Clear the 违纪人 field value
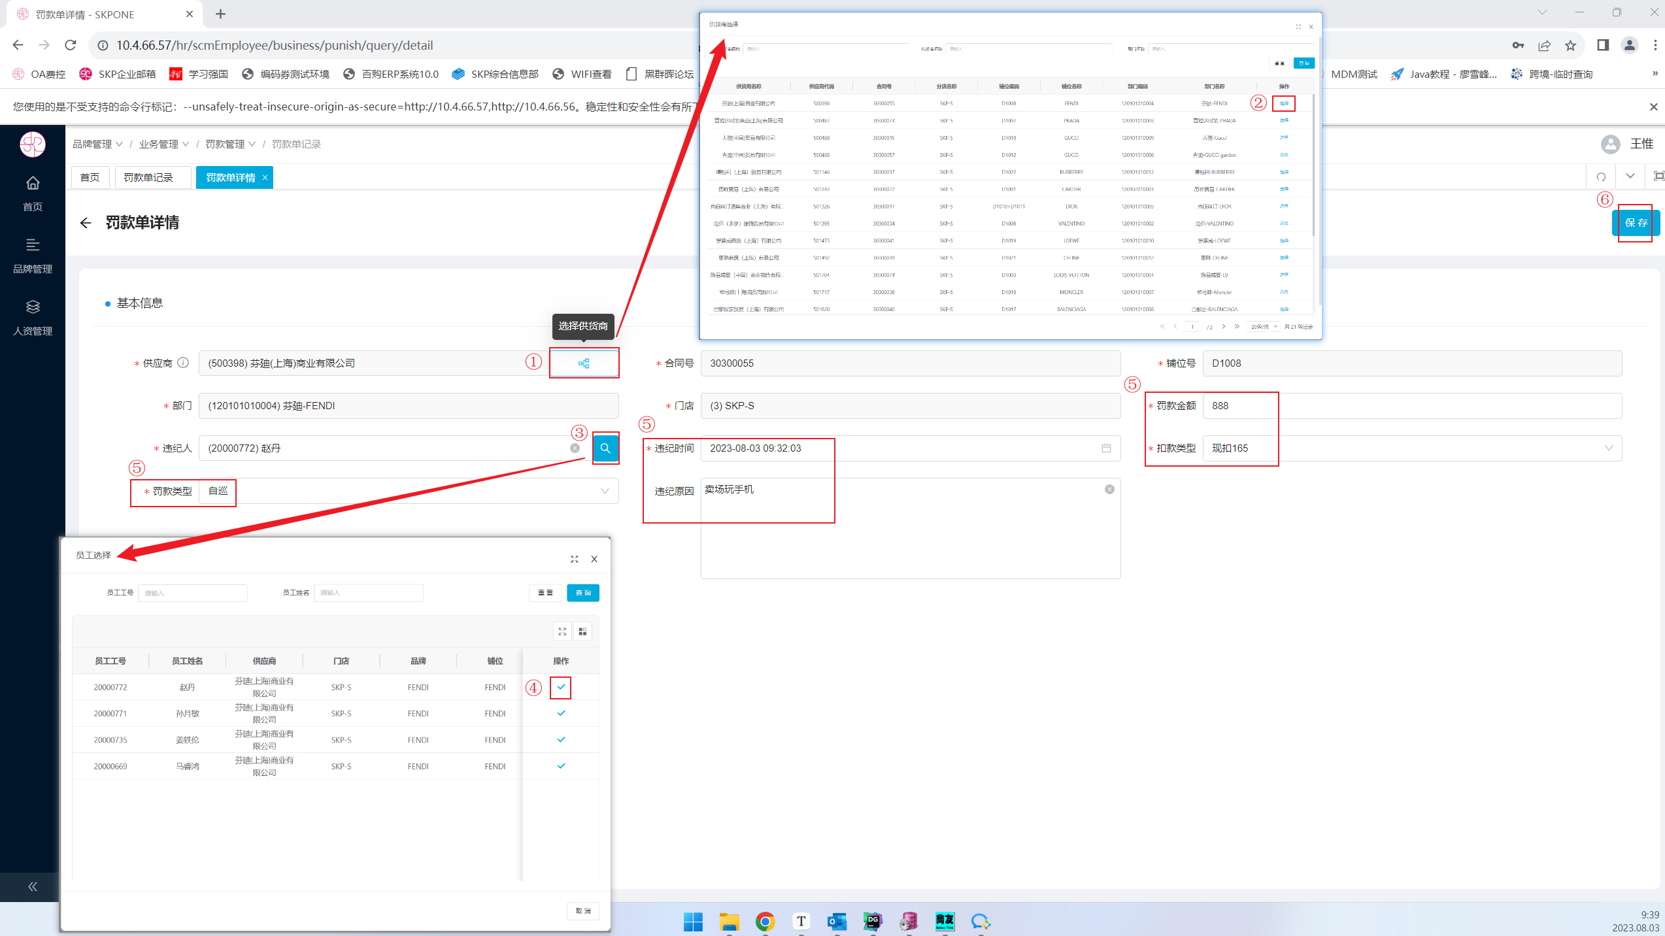 pos(575,448)
